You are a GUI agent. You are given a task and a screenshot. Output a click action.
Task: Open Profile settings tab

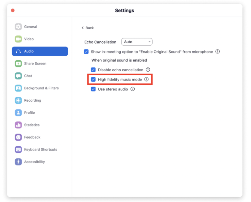pyautogui.click(x=40, y=113)
